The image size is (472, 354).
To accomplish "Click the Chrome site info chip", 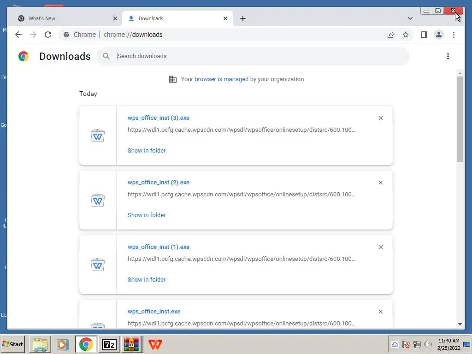I will point(80,35).
